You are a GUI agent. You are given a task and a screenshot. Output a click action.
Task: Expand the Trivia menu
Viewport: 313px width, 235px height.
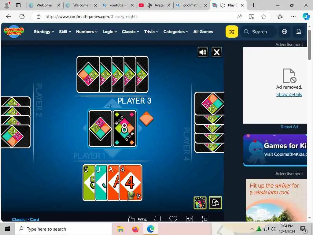pos(151,32)
